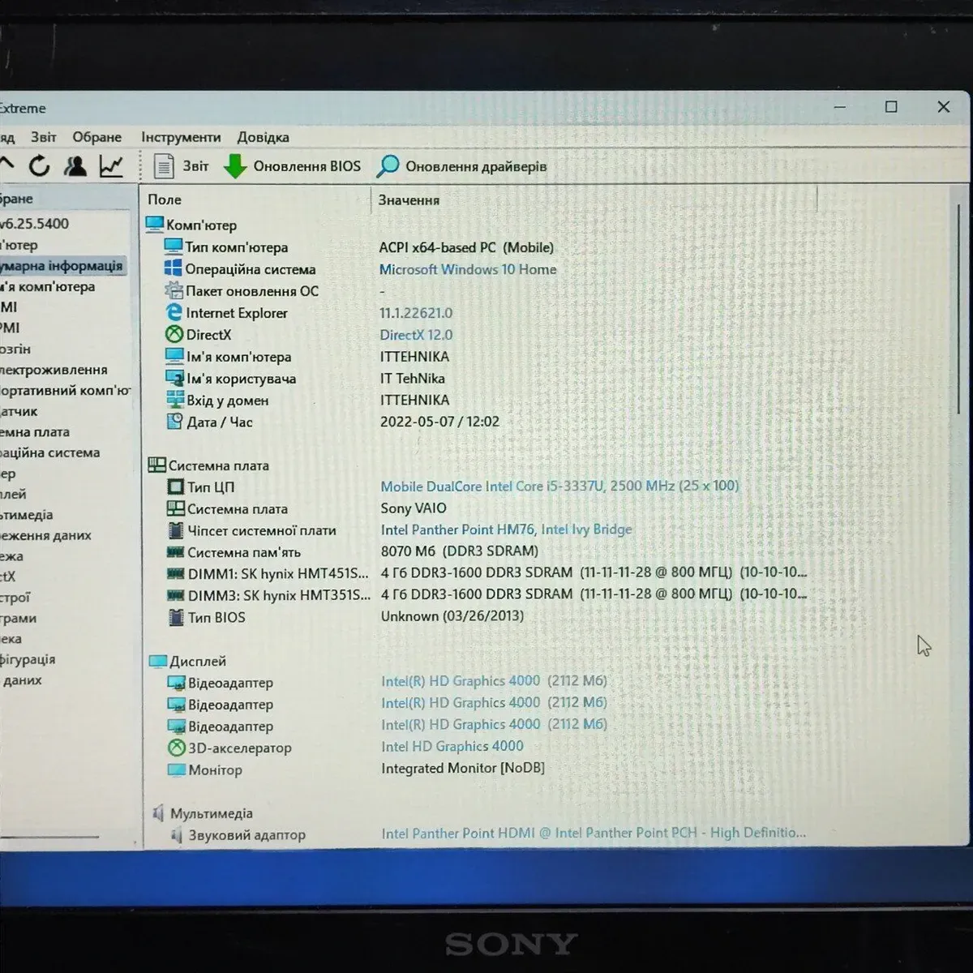
Task: Click the Intel Core i5-3337U processor link
Action: 559,486
